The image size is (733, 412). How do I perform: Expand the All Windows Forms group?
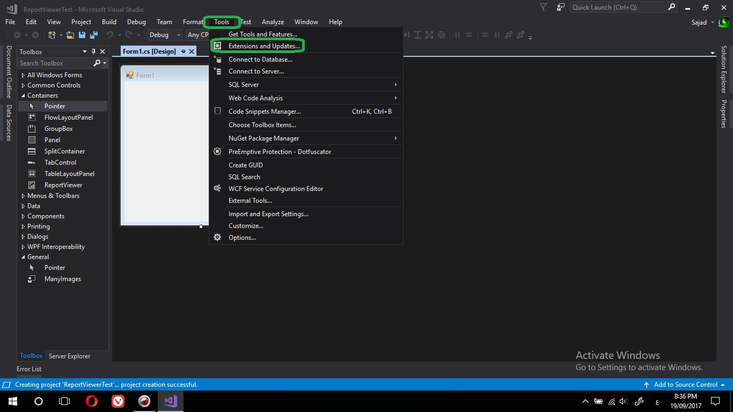click(x=23, y=75)
